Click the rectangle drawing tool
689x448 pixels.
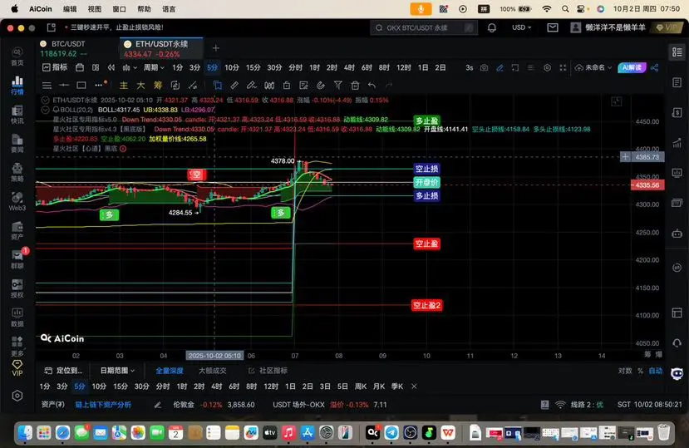81,86
